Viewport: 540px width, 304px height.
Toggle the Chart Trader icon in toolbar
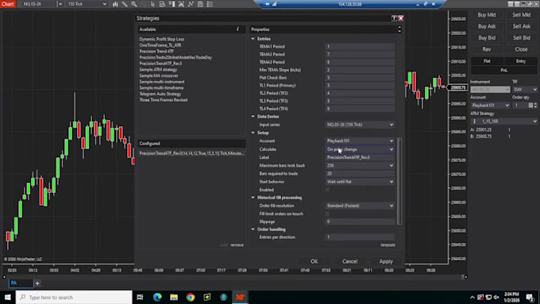pos(172,4)
